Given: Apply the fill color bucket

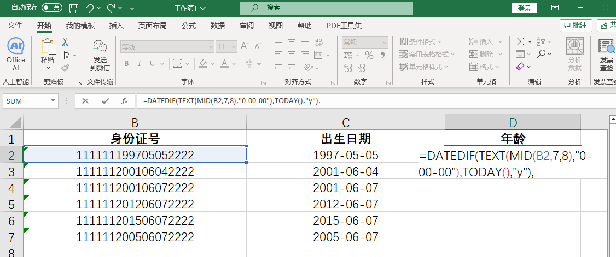Looking at the screenshot, I should [x=203, y=63].
